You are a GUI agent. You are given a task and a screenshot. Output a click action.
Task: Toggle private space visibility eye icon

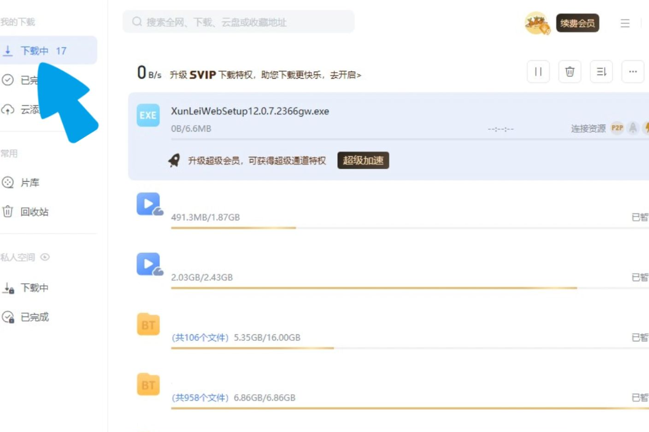pyautogui.click(x=45, y=257)
